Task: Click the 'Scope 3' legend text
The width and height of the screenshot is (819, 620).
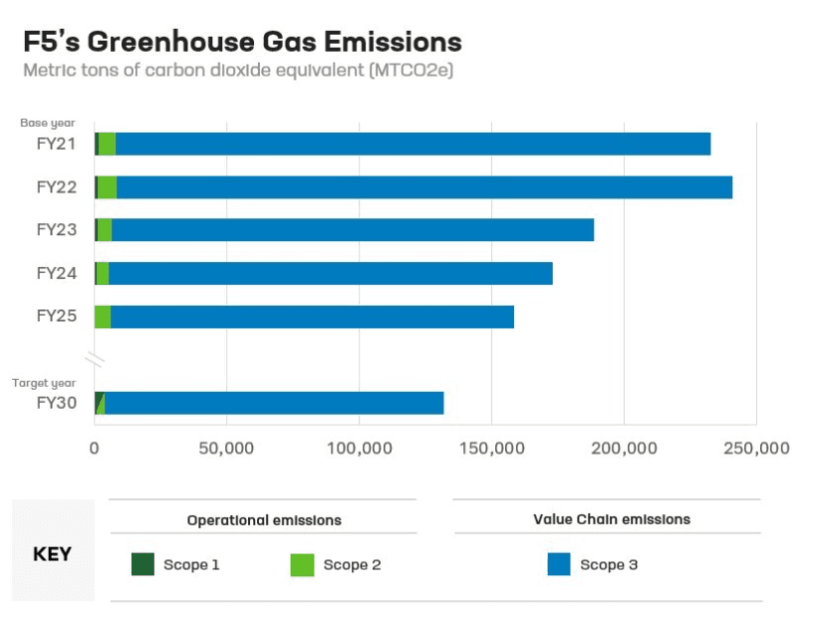Action: tap(609, 564)
